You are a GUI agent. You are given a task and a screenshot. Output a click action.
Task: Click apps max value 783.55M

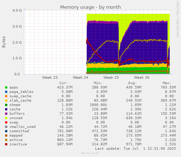tap(168, 87)
